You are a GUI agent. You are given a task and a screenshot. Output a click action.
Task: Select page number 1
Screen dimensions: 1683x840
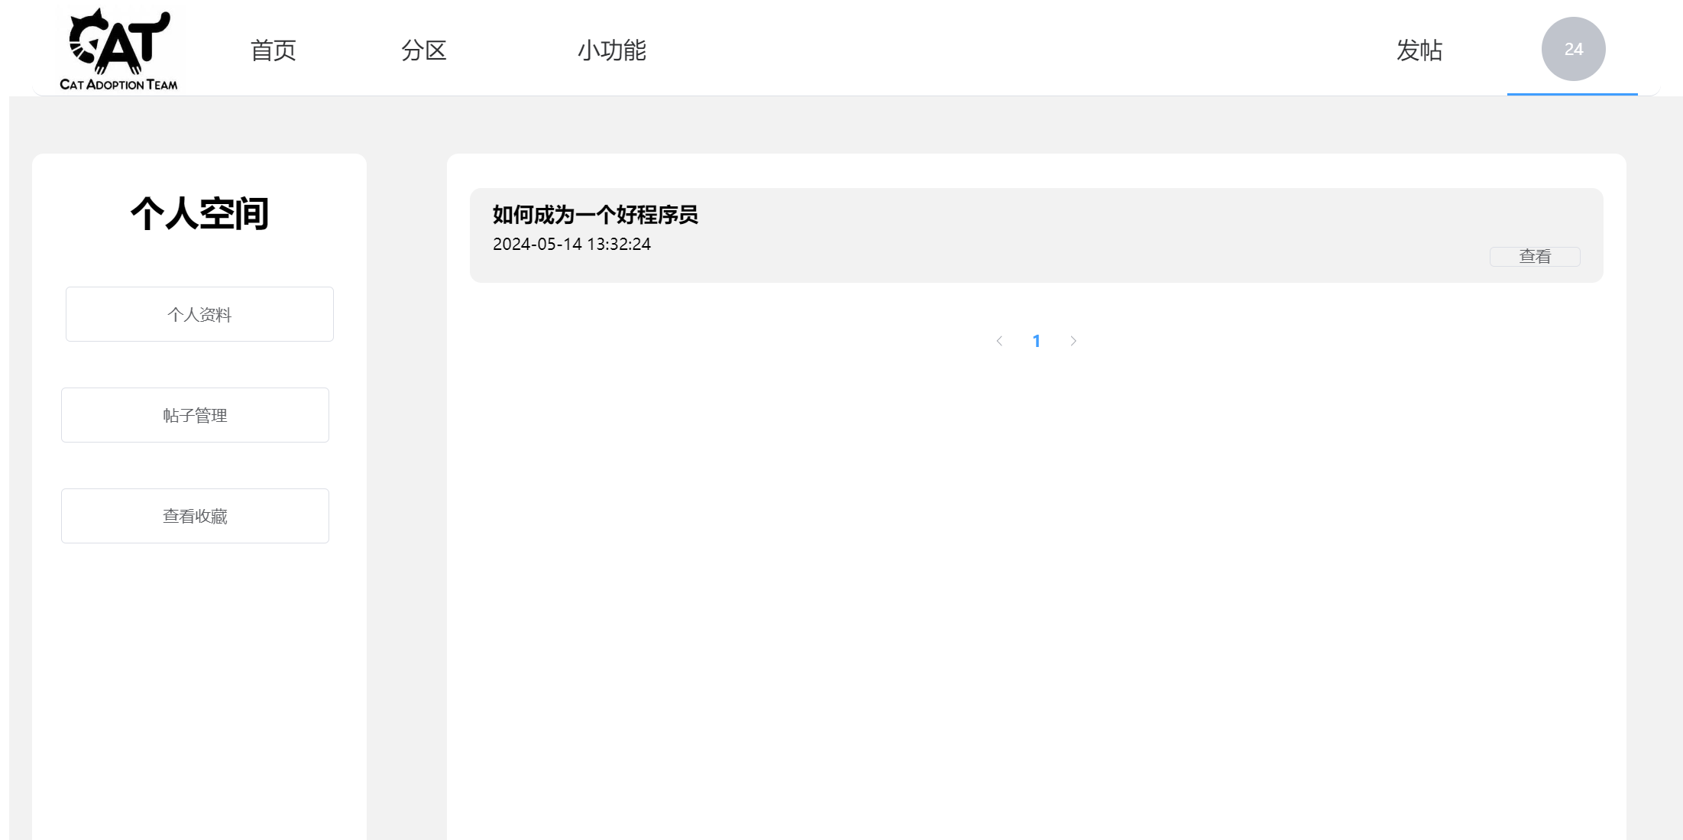click(1036, 341)
